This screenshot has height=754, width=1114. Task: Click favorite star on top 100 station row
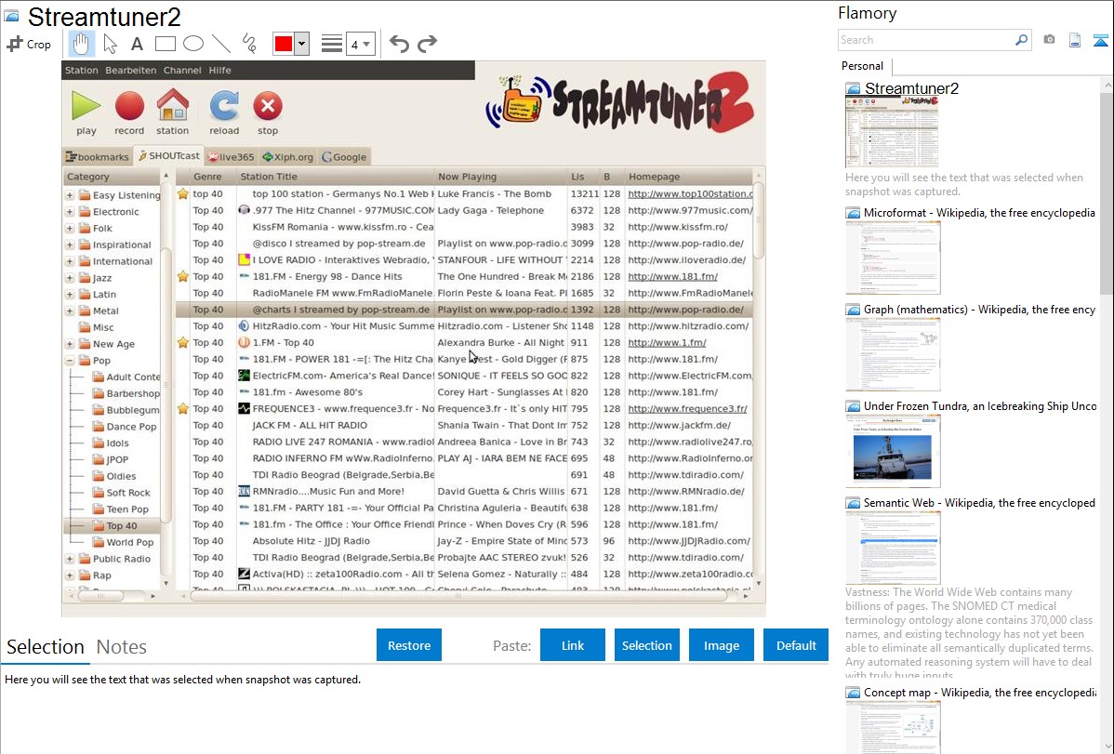[x=183, y=194]
